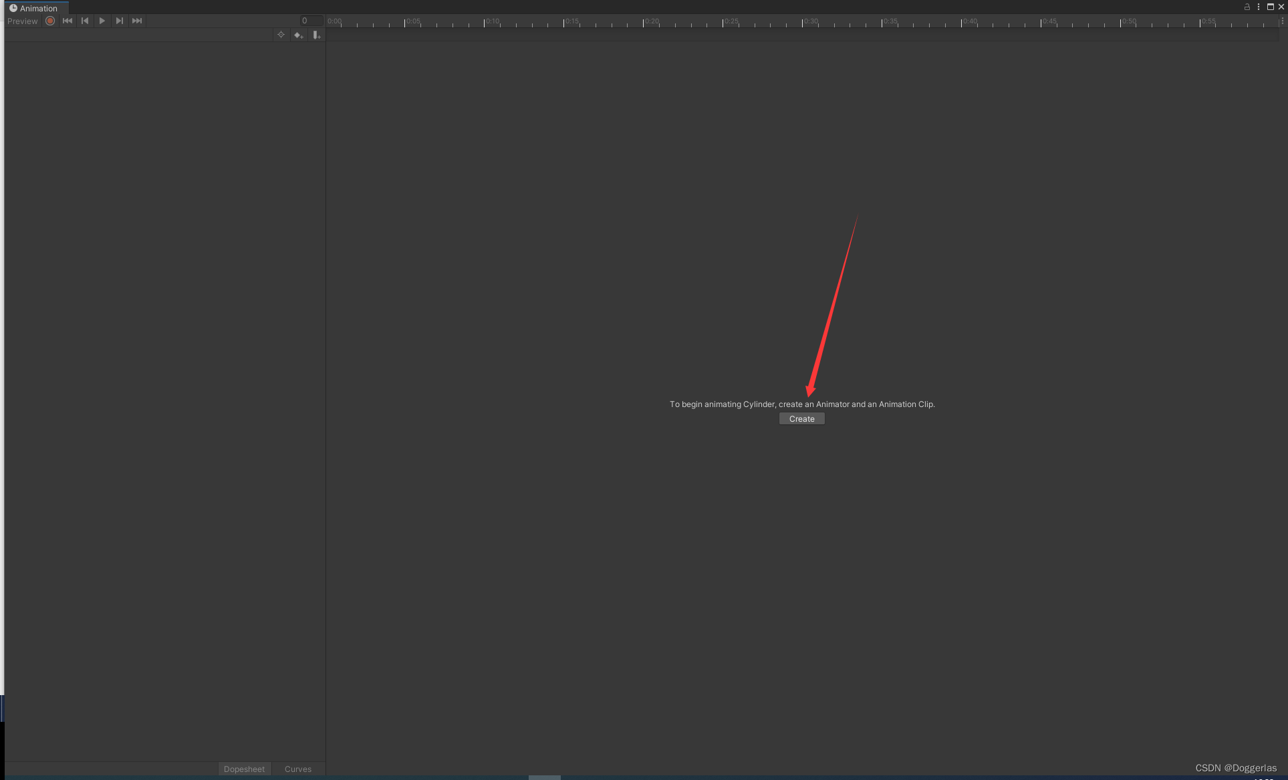
Task: Click the record keyframe button
Action: (x=50, y=21)
